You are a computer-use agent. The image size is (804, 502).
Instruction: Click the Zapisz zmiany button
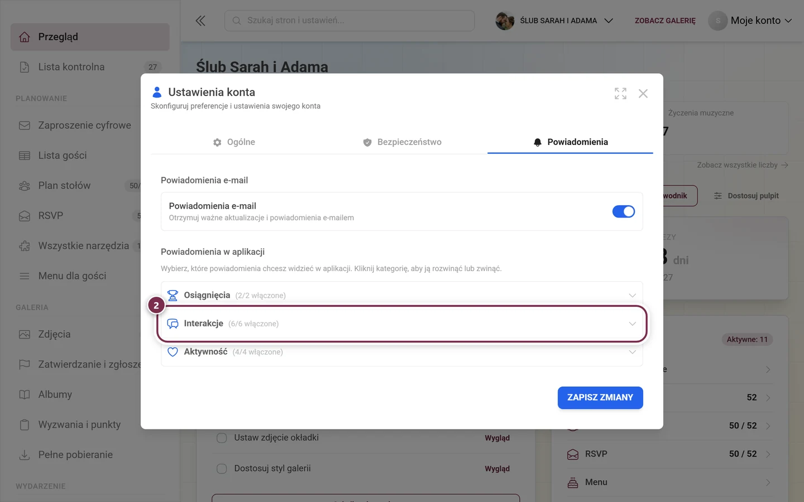pos(600,398)
